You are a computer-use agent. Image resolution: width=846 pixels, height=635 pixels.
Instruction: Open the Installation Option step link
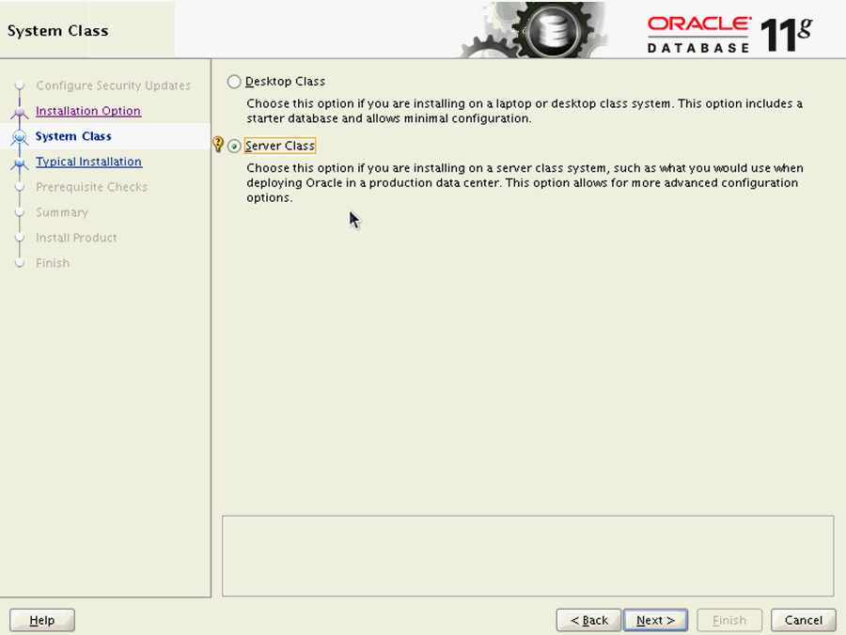coord(88,111)
